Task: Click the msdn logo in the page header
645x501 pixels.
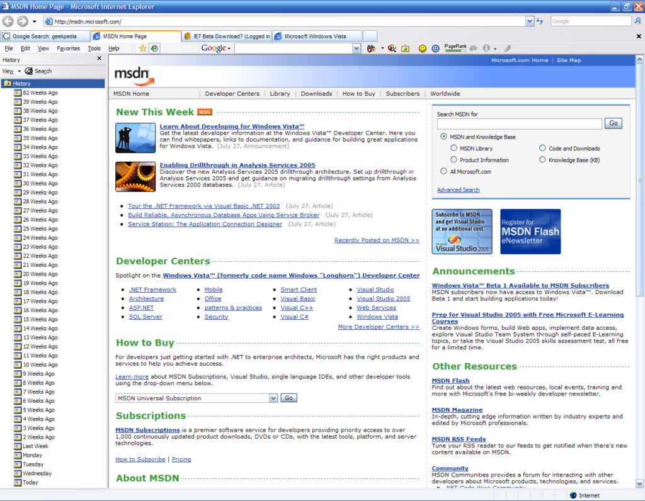Action: pos(134,76)
